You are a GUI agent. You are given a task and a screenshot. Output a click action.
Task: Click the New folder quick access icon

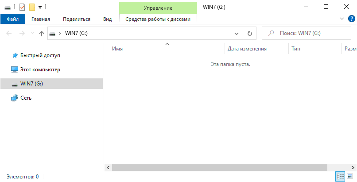point(32,7)
